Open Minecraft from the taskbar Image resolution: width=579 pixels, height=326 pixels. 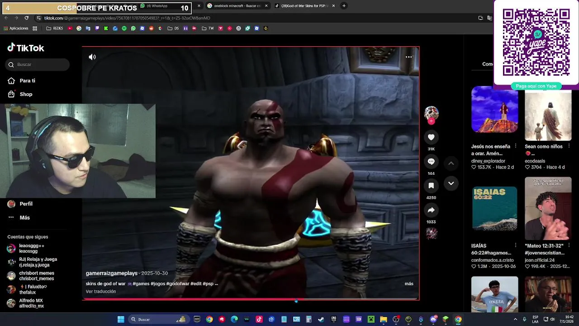click(x=371, y=319)
